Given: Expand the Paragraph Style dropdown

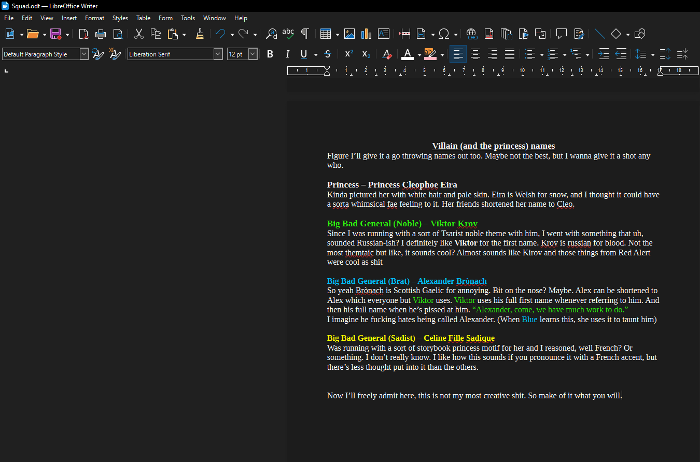Looking at the screenshot, I should pyautogui.click(x=84, y=54).
